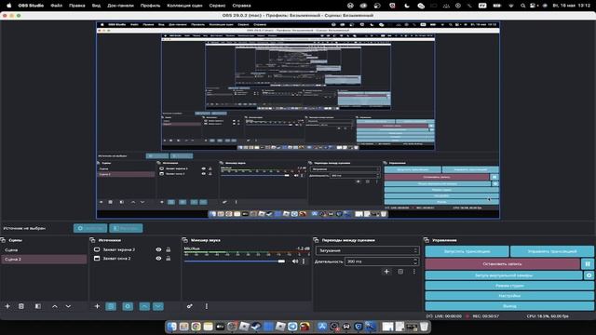
Task: Undock the Микшер звука panel icon
Action: (185, 240)
